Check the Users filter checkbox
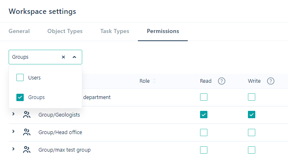Screen dimensions: 288x161 (x=20, y=77)
